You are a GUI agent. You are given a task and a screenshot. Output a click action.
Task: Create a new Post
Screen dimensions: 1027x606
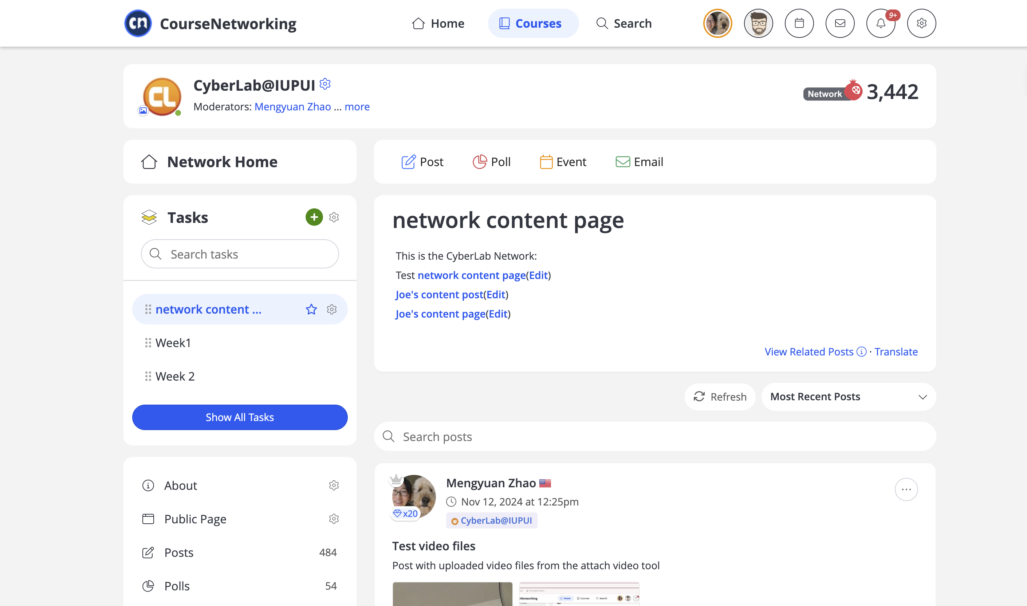[422, 162]
